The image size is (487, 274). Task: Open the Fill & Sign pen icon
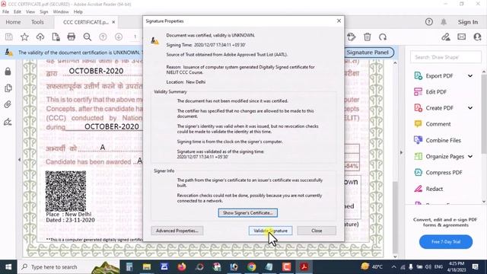(446, 37)
